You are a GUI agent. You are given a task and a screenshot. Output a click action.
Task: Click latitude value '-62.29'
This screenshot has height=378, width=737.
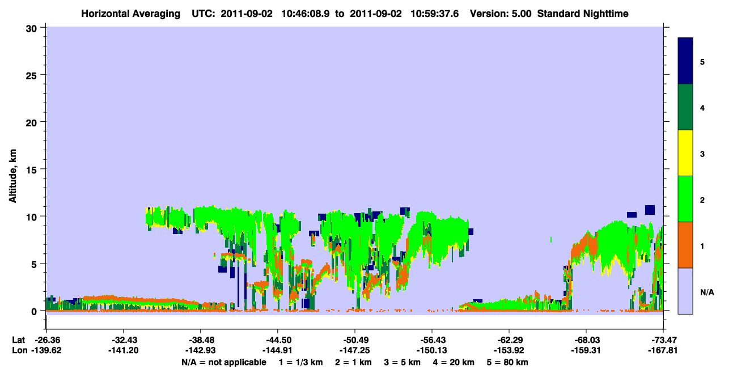pyautogui.click(x=509, y=340)
